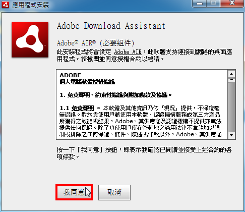245x212 pixels.
Task: Click underlined 免責聲明 in section 1.1
Action: coord(83,108)
